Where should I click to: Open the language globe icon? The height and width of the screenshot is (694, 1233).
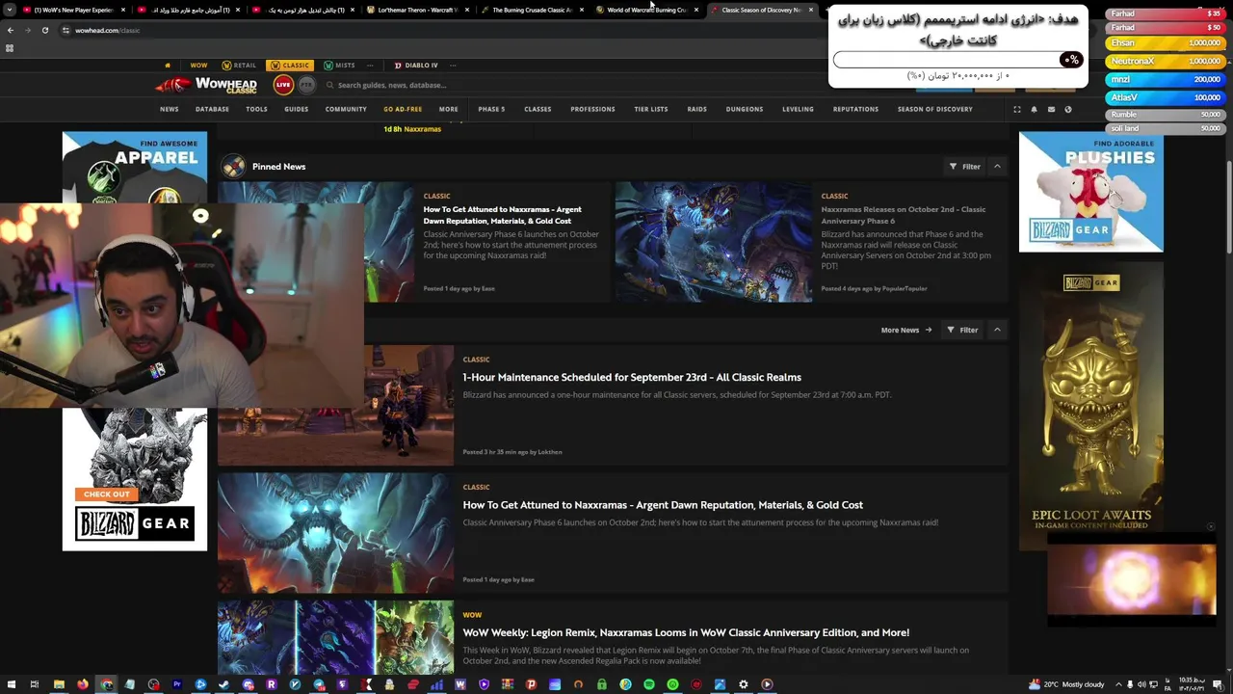click(x=1068, y=109)
